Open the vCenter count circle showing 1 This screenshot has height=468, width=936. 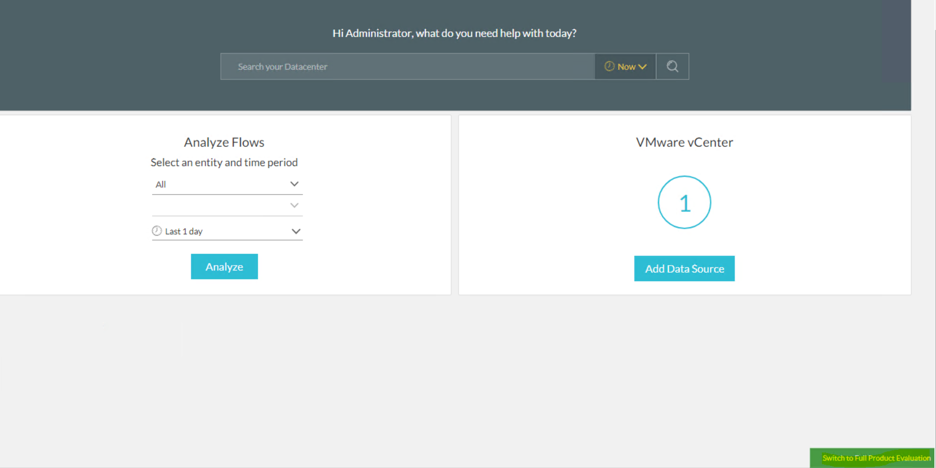[684, 202]
